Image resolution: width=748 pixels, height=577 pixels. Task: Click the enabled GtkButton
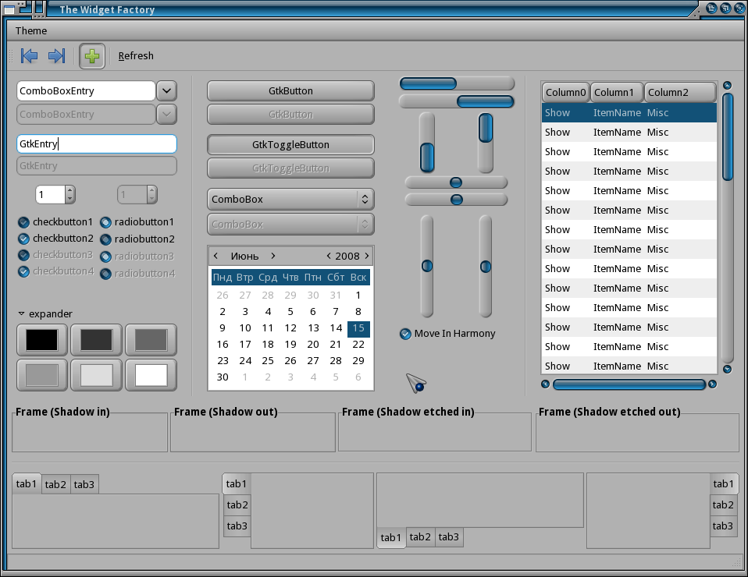[x=290, y=90]
